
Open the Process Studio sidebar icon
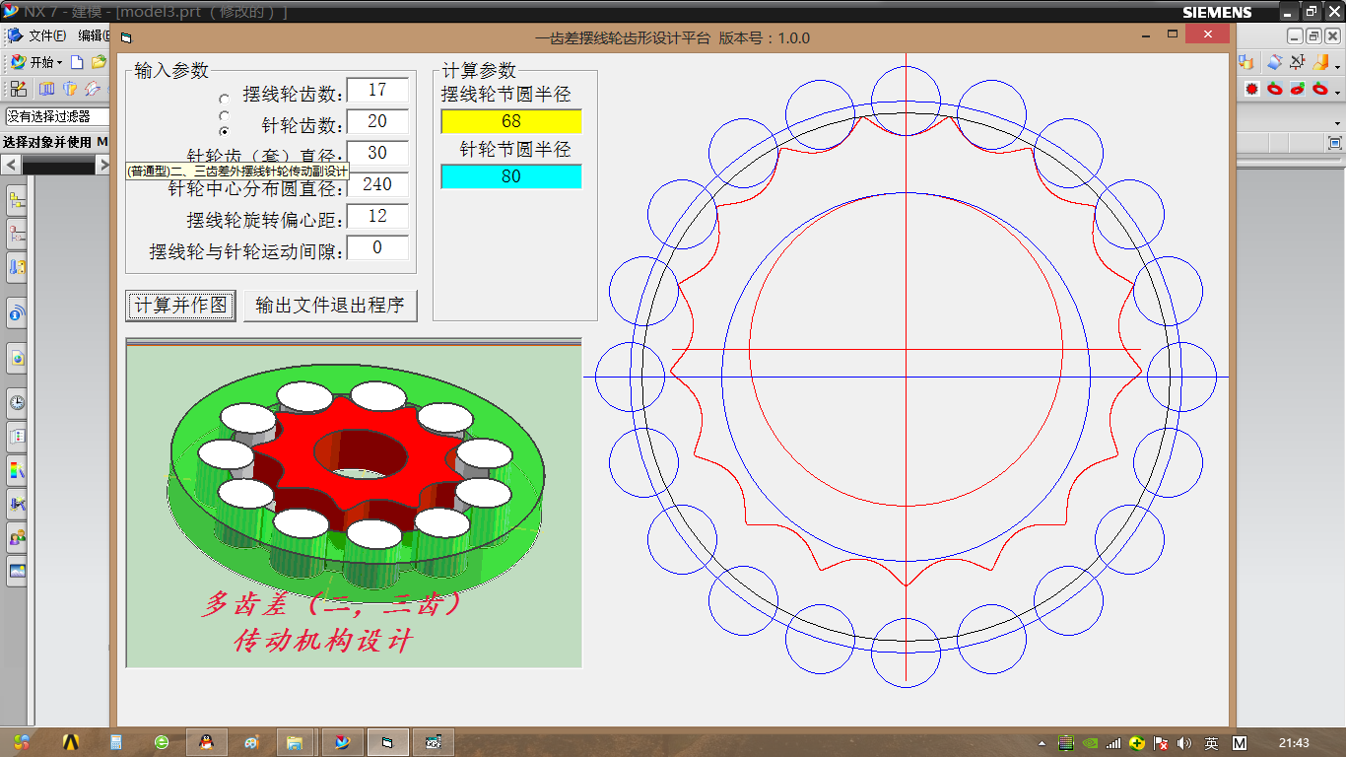point(17,504)
